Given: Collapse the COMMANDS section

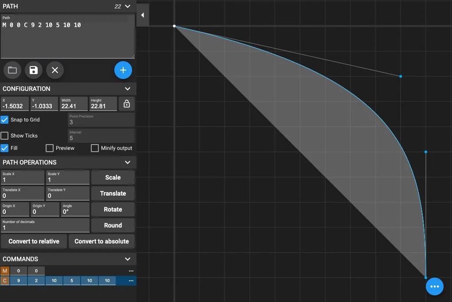Looking at the screenshot, I should pos(129,259).
